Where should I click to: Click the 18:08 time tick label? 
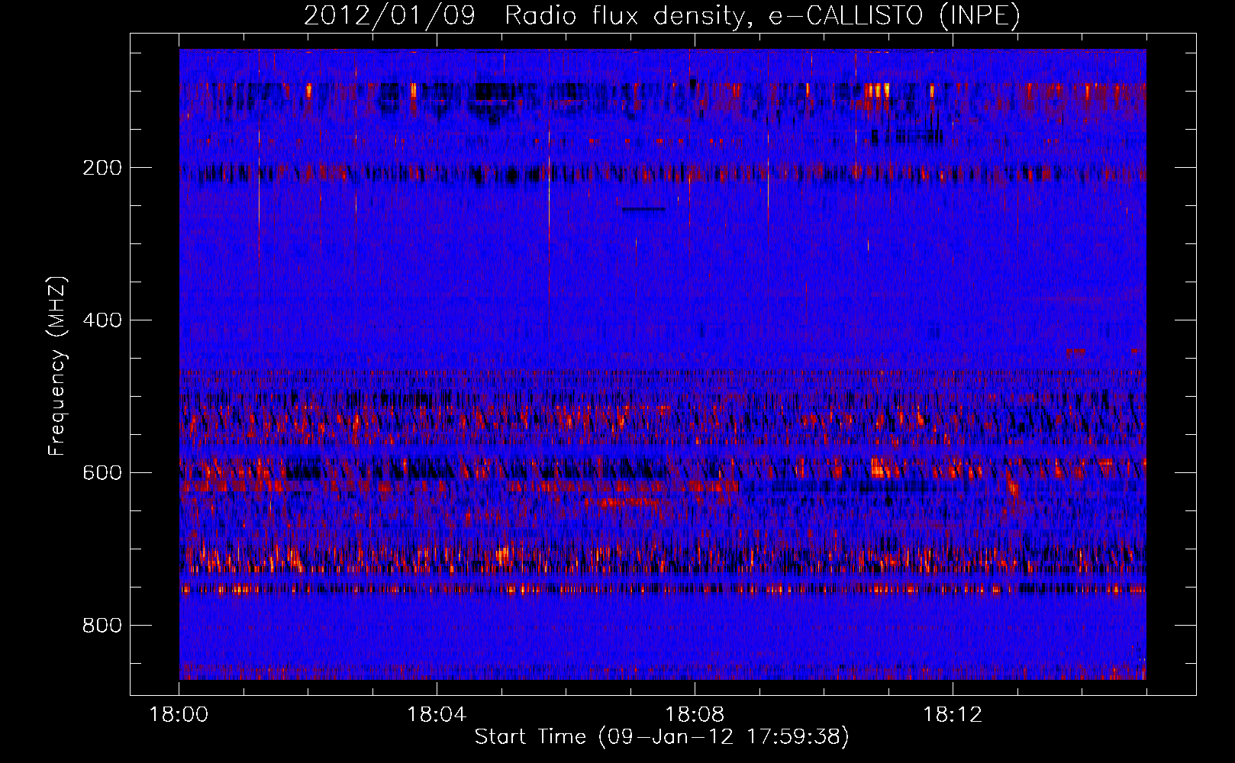[695, 715]
